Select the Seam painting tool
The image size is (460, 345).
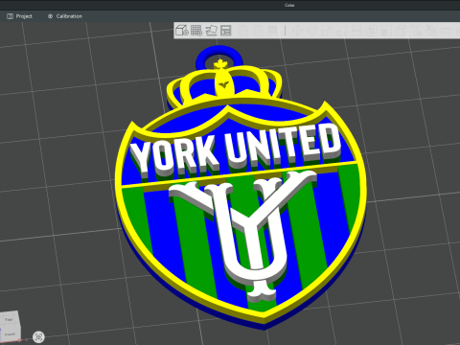coord(402,31)
